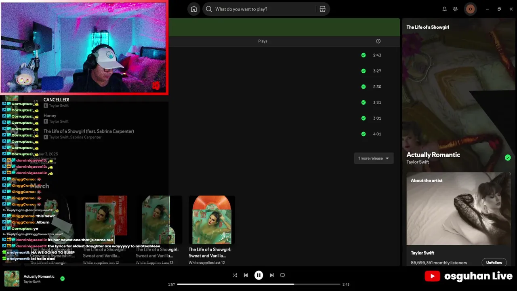Select the Plays column header
The height and width of the screenshot is (291, 517).
pyautogui.click(x=263, y=41)
